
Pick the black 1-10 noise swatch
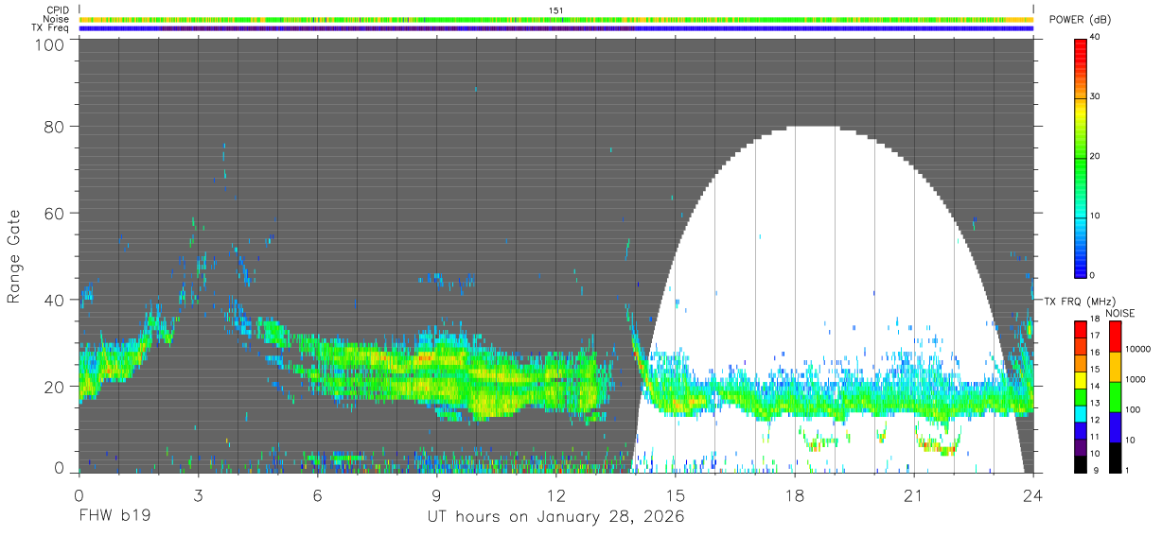coord(1114,458)
